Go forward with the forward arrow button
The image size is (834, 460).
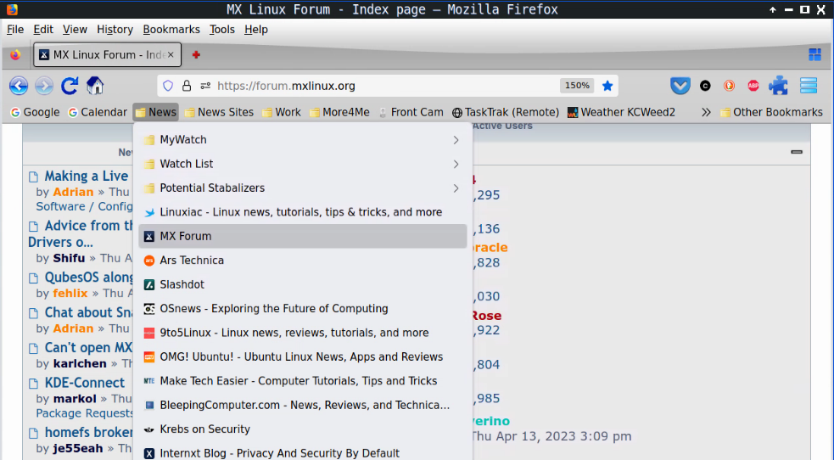click(x=44, y=86)
